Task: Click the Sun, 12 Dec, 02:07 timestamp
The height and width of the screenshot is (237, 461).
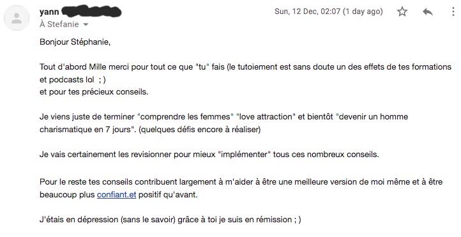Action: tap(307, 11)
